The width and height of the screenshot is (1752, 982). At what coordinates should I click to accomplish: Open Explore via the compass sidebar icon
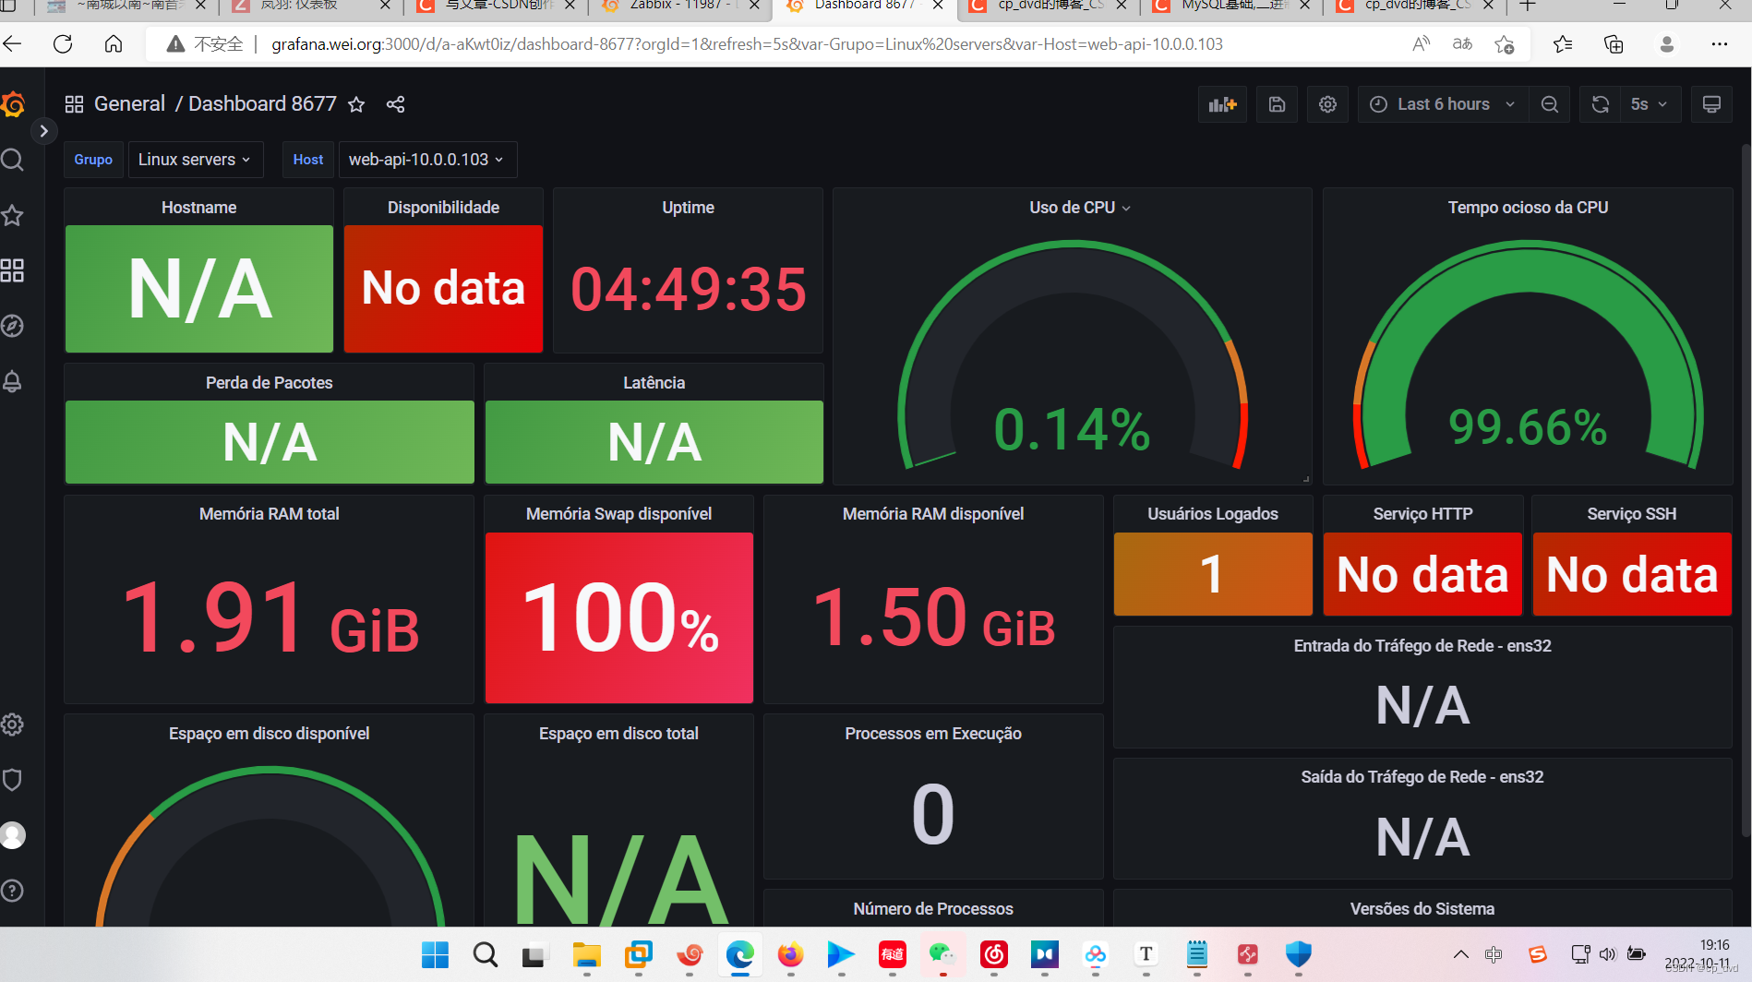tap(13, 326)
